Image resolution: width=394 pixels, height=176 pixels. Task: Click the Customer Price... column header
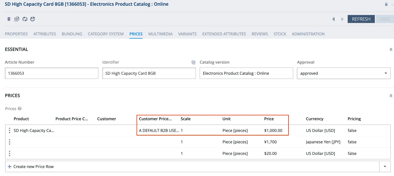[x=156, y=119]
